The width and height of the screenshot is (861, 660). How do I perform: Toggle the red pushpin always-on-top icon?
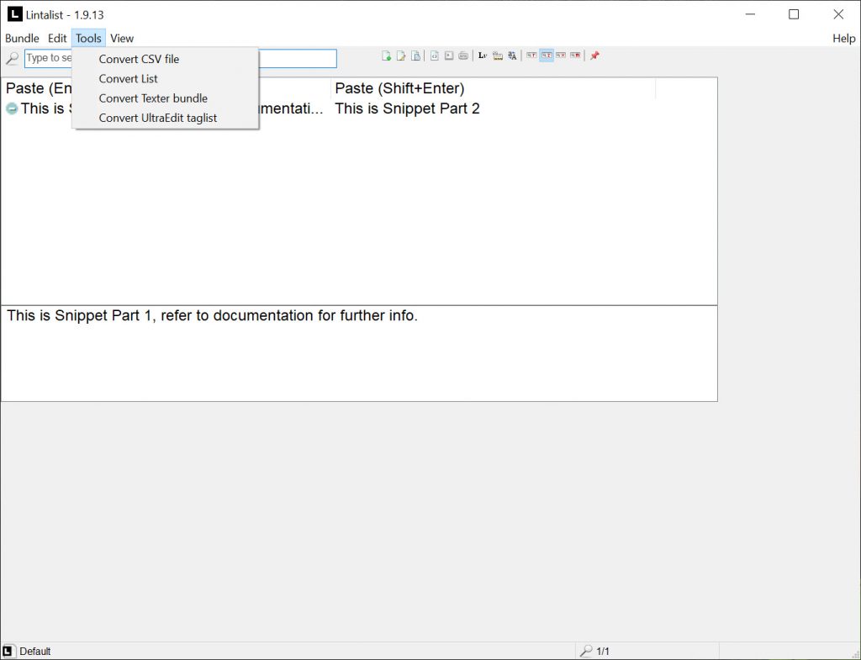[594, 55]
